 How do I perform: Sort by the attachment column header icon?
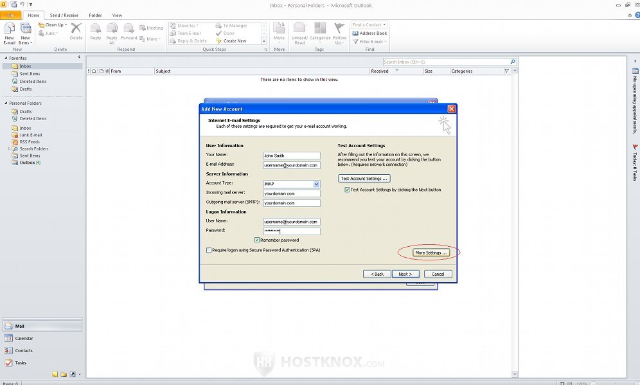pyautogui.click(x=107, y=71)
